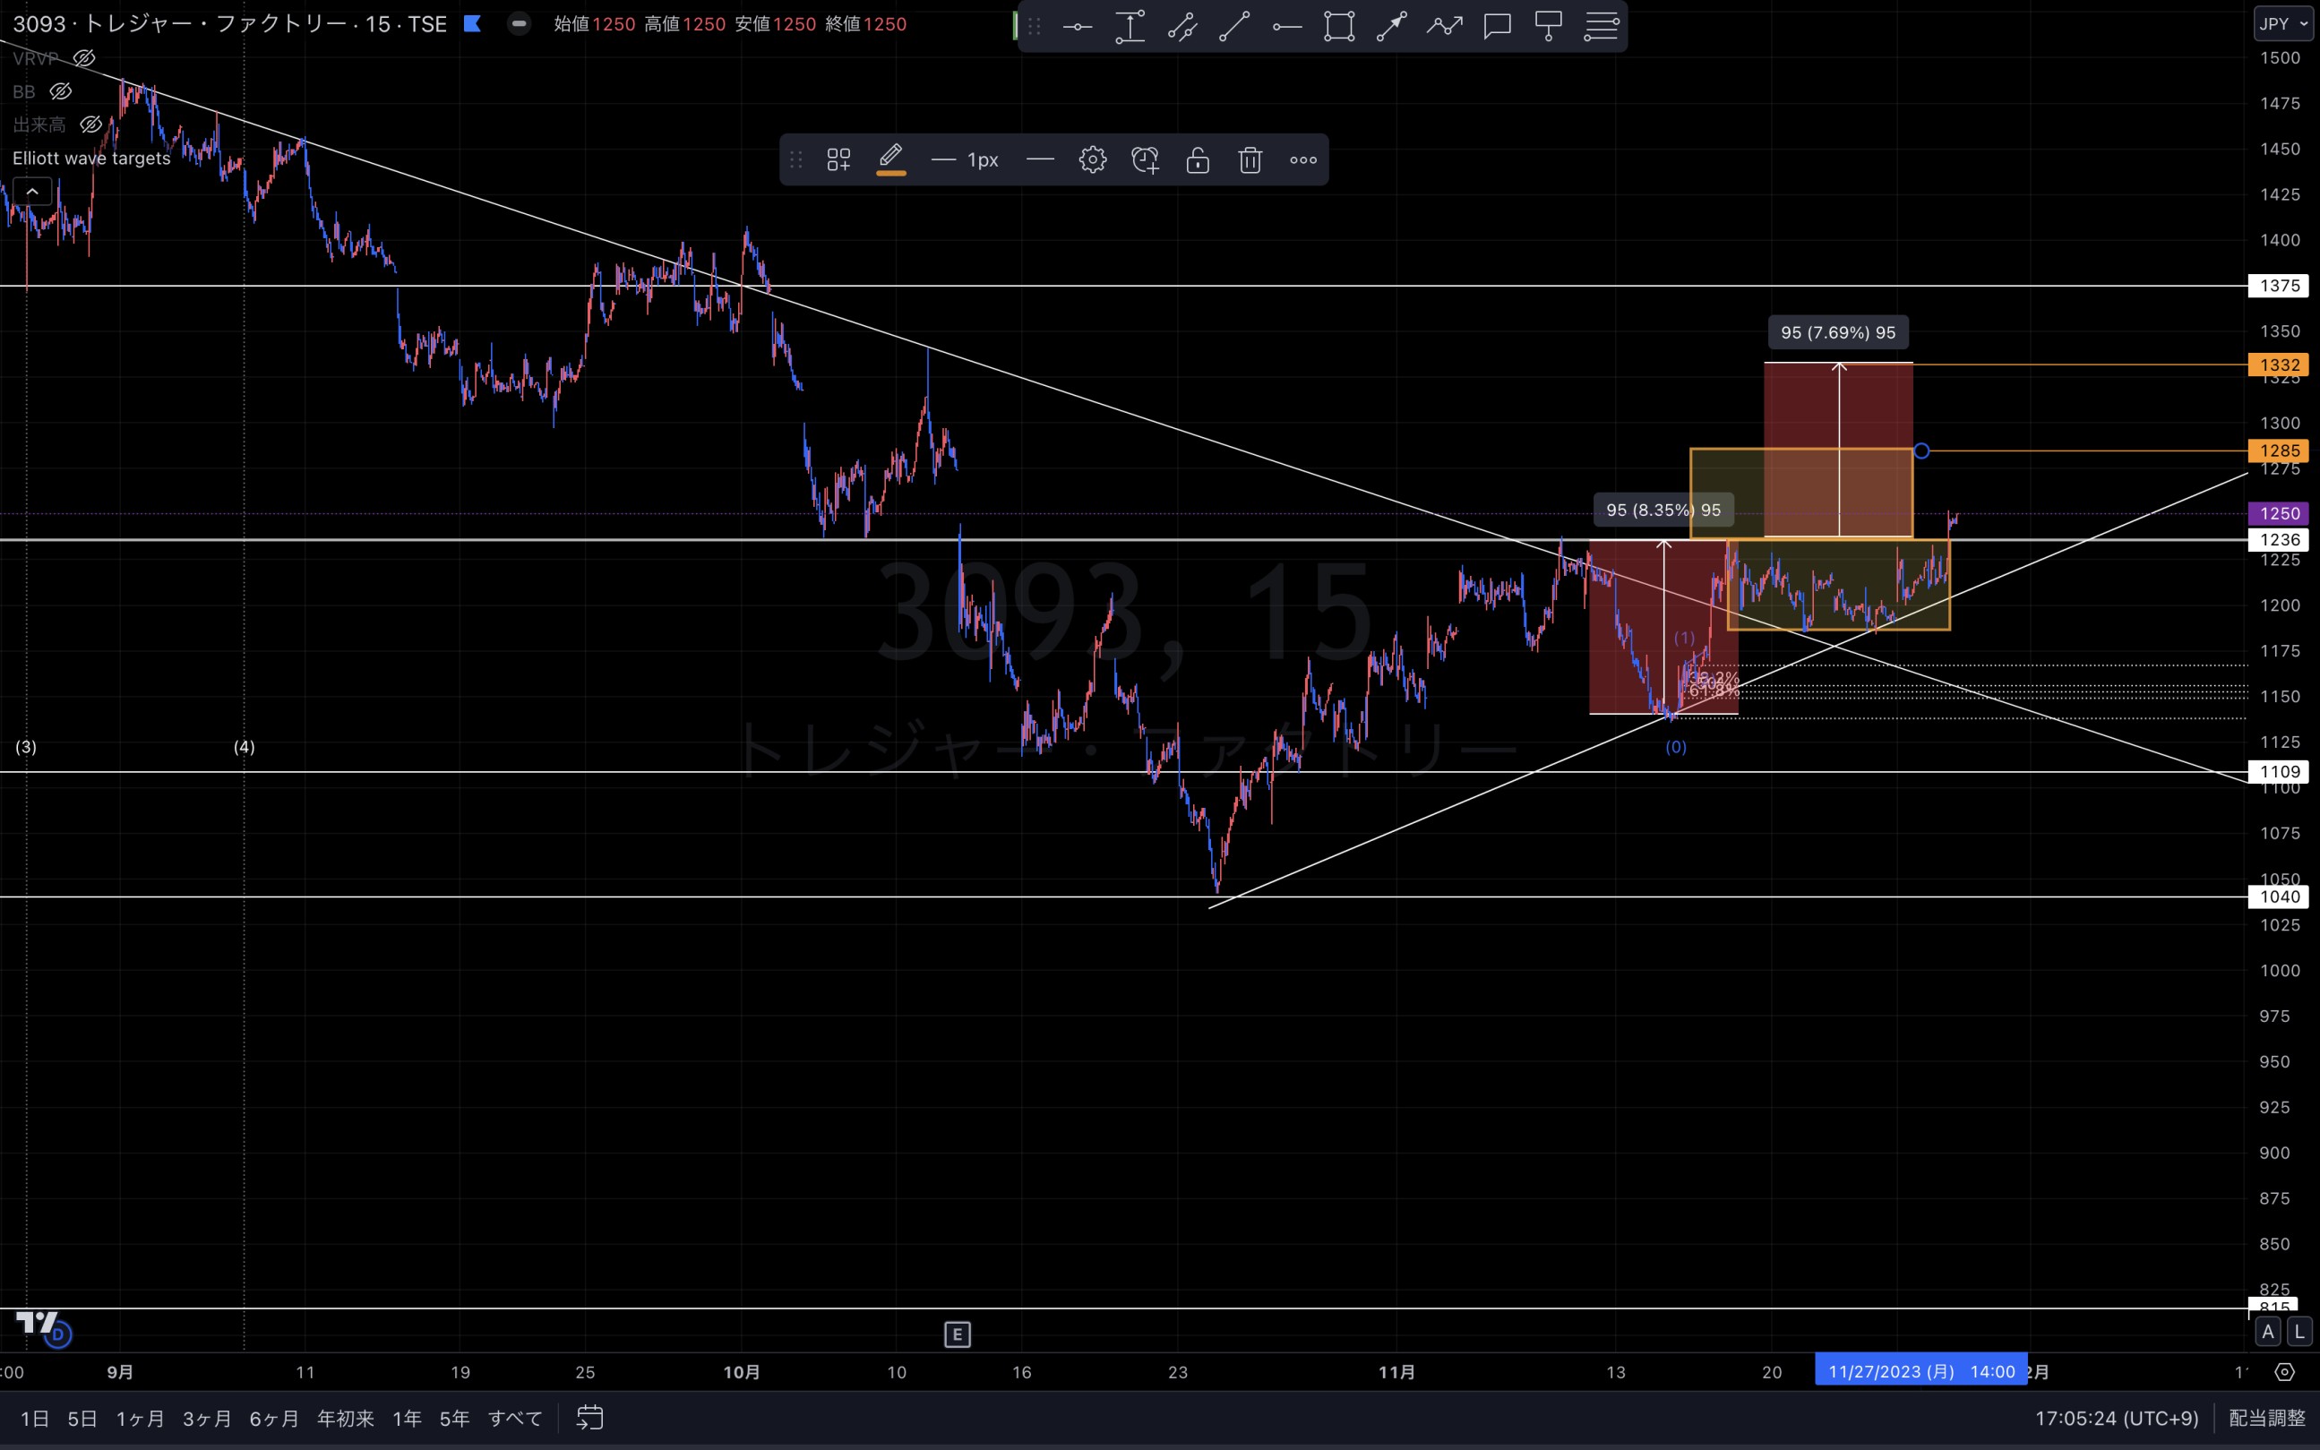The width and height of the screenshot is (2320, 1450).
Task: Select the trend line tool
Action: click(x=1234, y=27)
